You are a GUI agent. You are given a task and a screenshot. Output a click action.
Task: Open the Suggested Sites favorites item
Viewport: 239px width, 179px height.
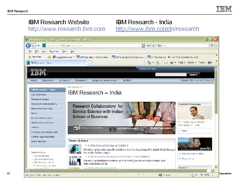click(63, 57)
